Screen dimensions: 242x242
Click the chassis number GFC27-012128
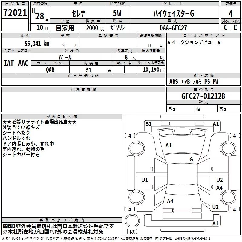[x=203, y=96]
